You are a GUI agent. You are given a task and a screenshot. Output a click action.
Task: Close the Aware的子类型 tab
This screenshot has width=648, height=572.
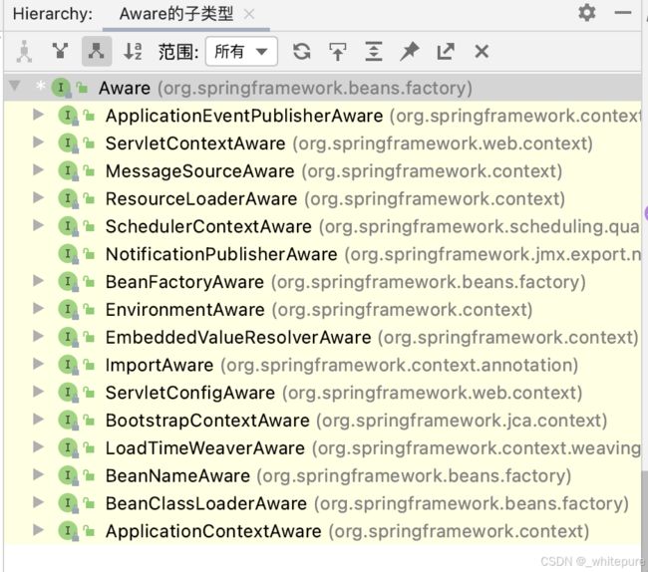click(249, 15)
